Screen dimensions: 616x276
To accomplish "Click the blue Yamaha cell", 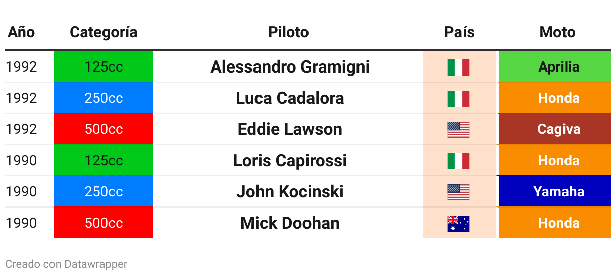I will [x=555, y=191].
